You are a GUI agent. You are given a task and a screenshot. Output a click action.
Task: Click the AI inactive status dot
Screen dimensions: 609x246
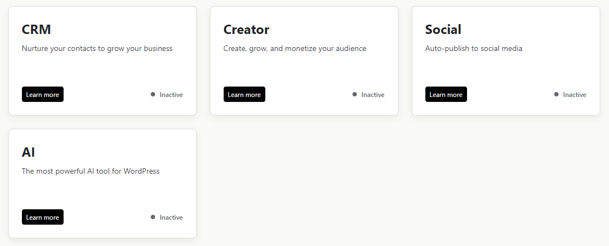pos(153,217)
